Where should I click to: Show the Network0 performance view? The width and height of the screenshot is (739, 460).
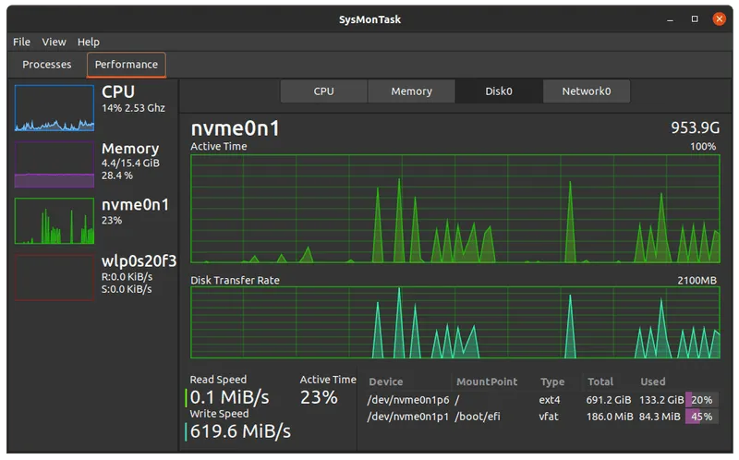[x=587, y=91]
